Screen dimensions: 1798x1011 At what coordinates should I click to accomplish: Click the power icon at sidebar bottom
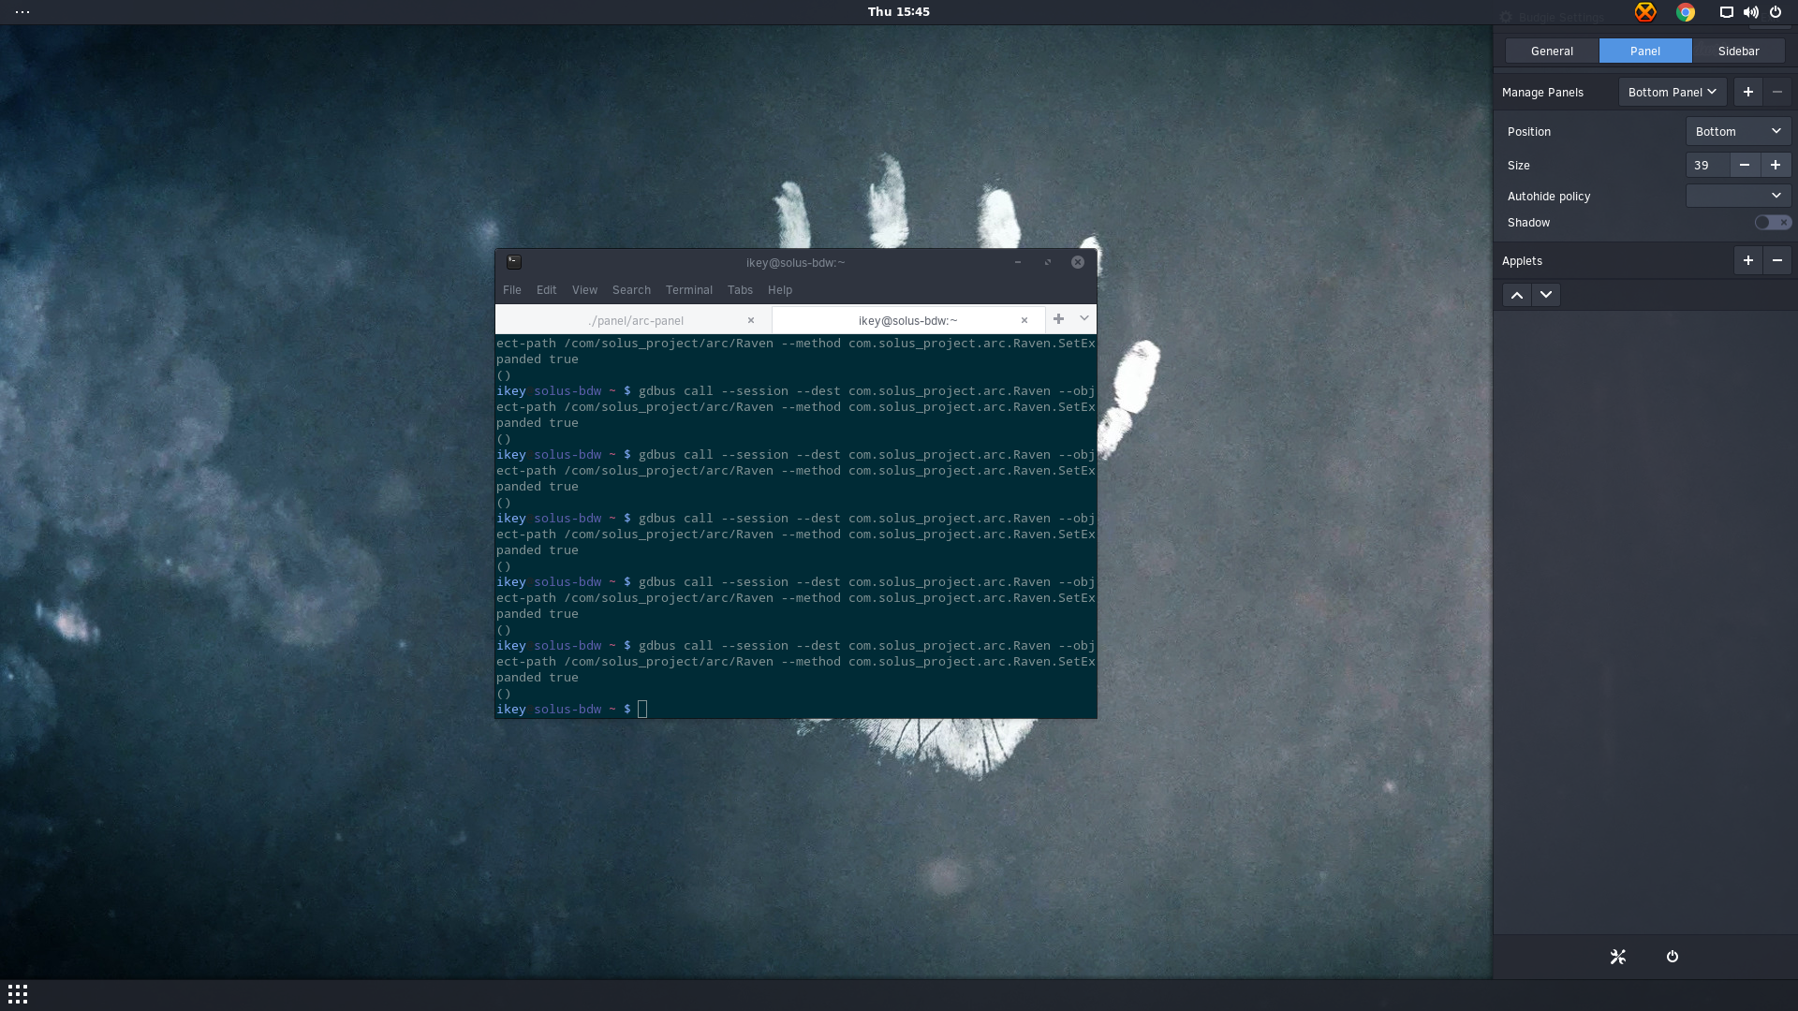click(1673, 957)
